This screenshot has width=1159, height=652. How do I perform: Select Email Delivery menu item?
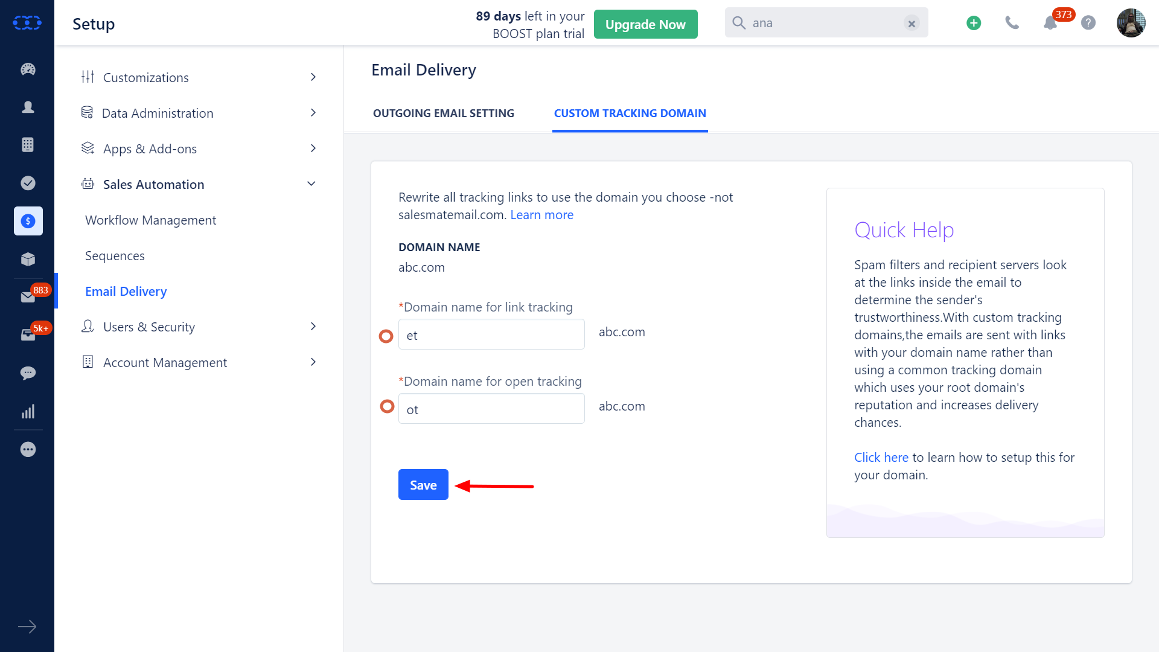pos(126,291)
